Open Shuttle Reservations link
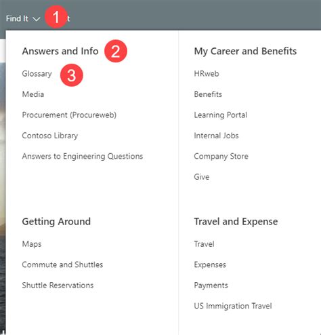321x335 pixels. [58, 285]
